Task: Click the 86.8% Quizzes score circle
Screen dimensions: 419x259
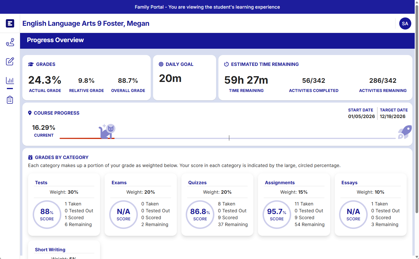Action: coord(200,215)
